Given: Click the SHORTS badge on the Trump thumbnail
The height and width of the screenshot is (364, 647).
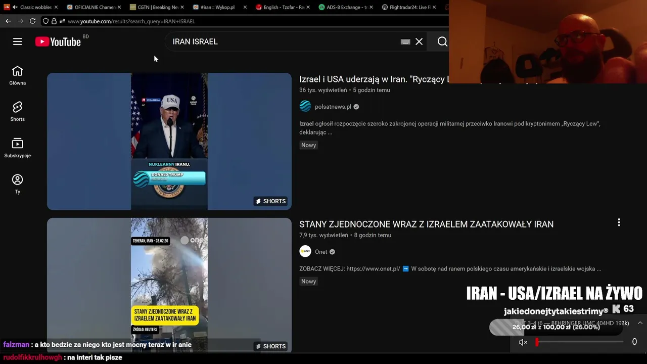Looking at the screenshot, I should (x=271, y=201).
